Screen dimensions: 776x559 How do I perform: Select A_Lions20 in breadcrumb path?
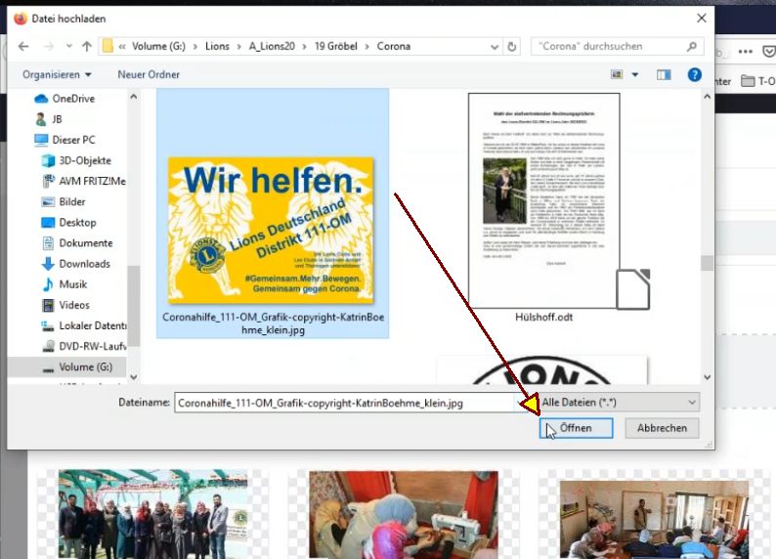coord(272,46)
